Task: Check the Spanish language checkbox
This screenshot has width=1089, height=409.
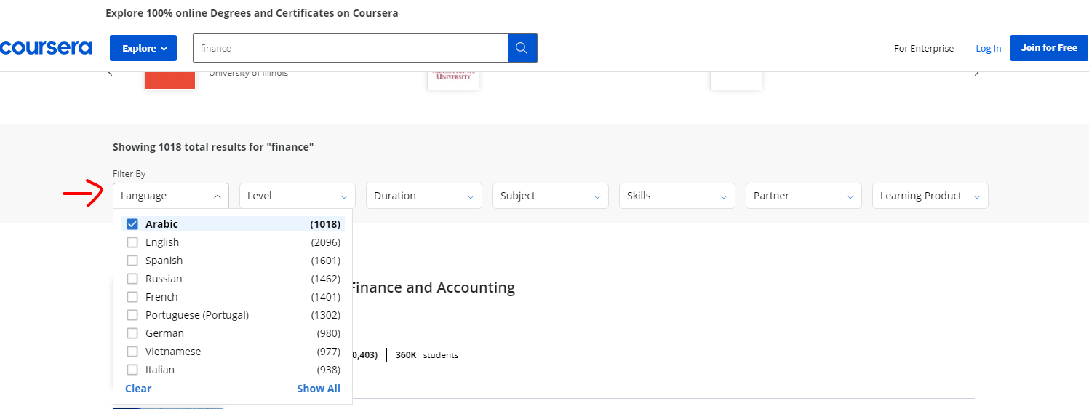Action: [x=132, y=261]
